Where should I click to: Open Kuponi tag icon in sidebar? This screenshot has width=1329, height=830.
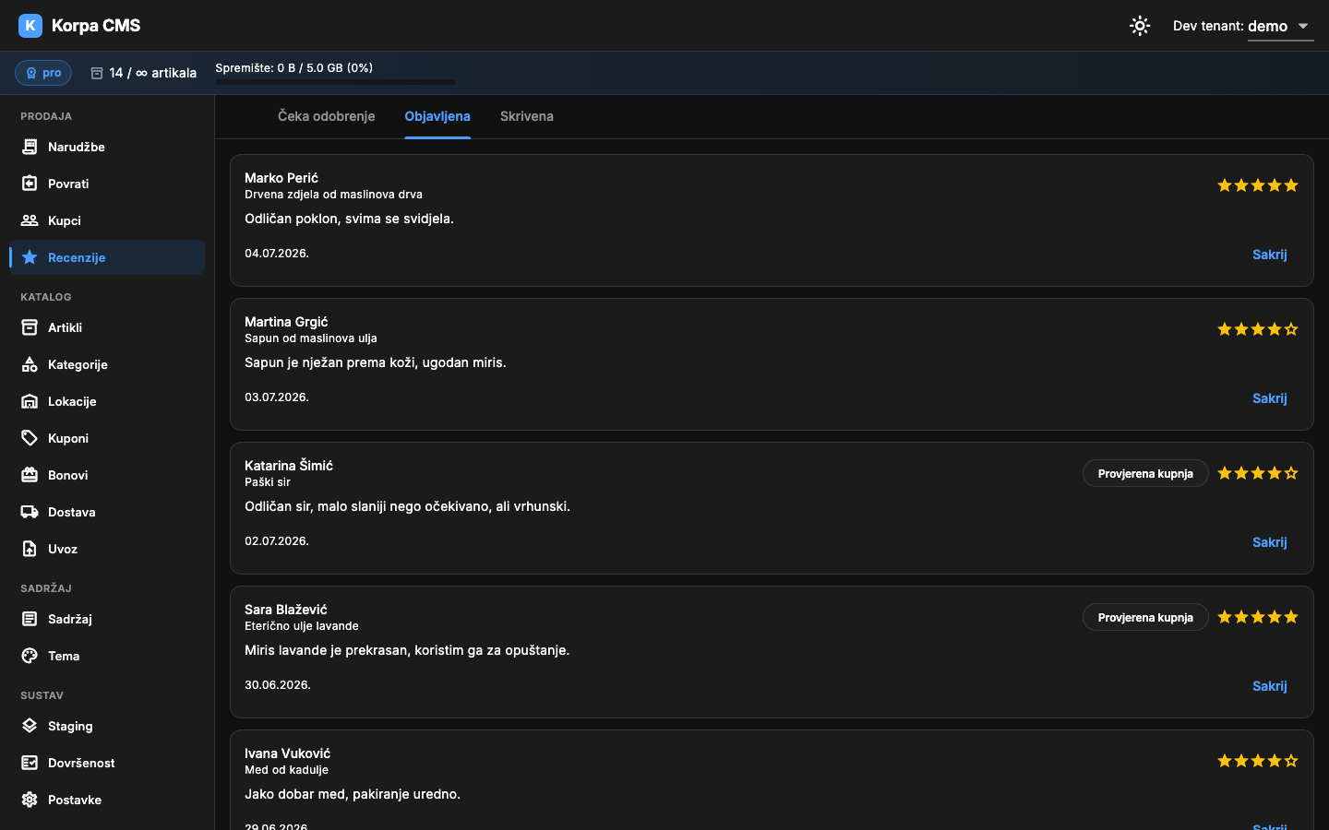(30, 438)
